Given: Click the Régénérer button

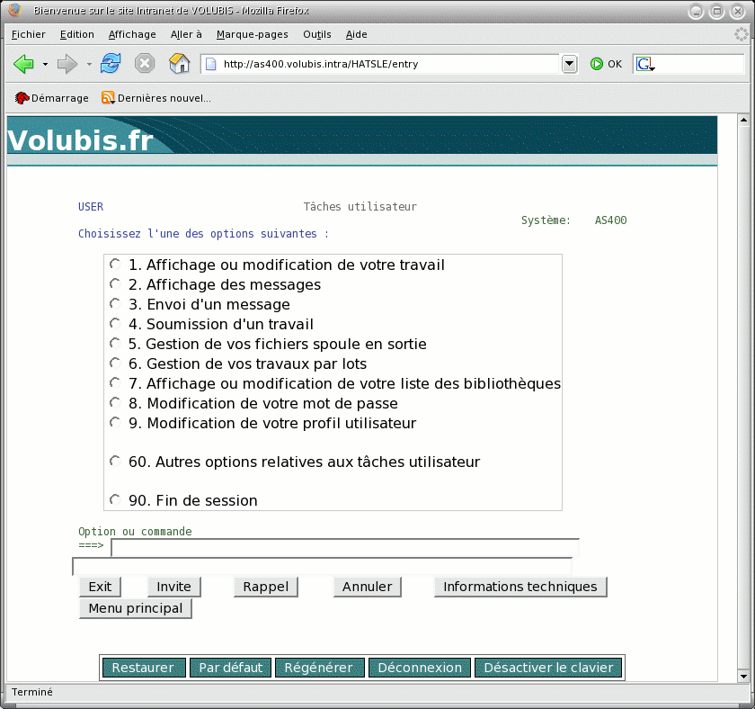Looking at the screenshot, I should pyautogui.click(x=319, y=668).
